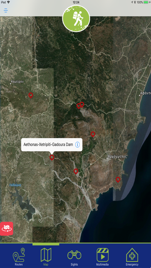Select the leftmost of the two adjacent pins

click(x=78, y=106)
